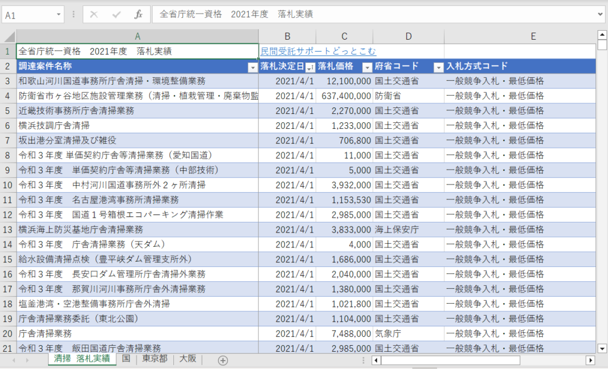Switch to the 国 sheet tab
Image resolution: width=608 pixels, height=369 pixels.
pos(126,360)
